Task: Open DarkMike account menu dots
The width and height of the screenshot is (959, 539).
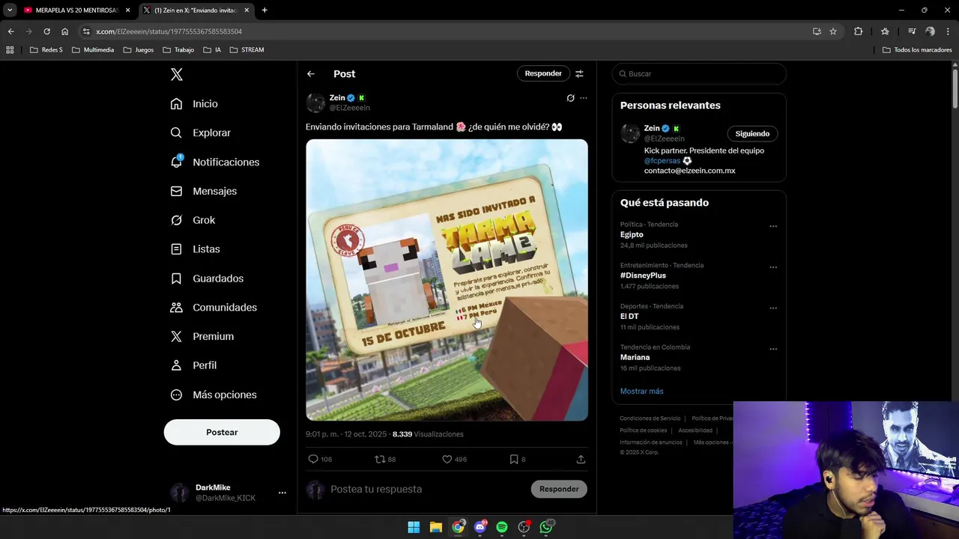Action: [282, 493]
